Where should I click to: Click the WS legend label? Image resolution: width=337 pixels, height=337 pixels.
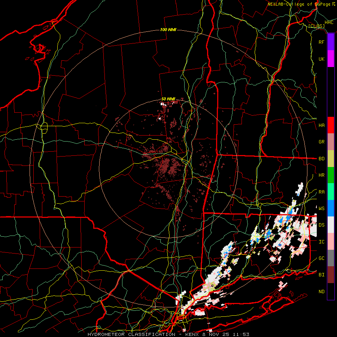(322, 209)
